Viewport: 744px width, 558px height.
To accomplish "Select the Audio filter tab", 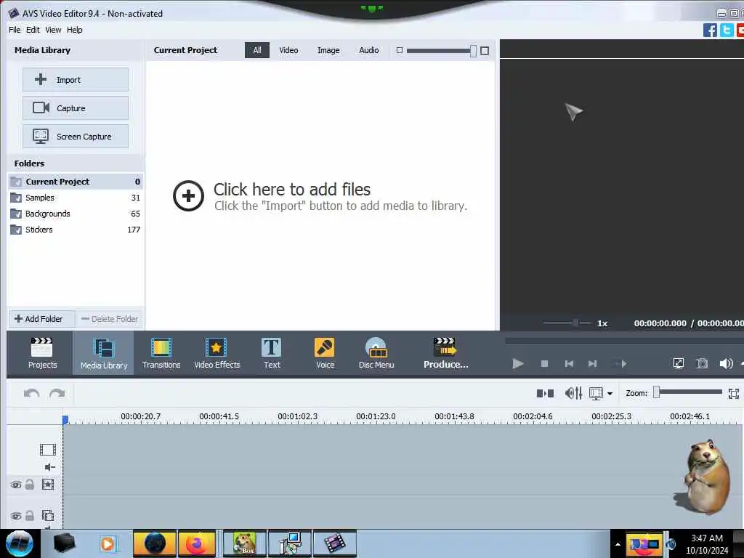I will tap(368, 50).
